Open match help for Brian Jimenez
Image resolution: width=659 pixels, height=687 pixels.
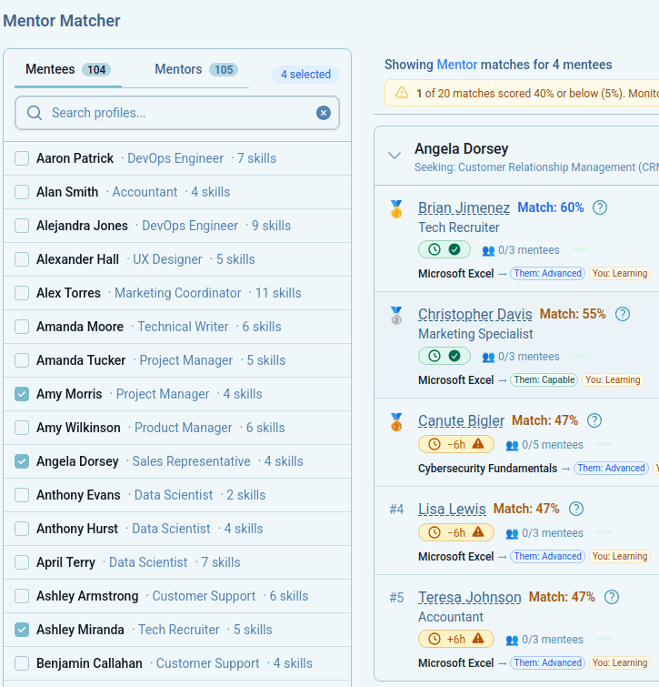[x=600, y=207]
